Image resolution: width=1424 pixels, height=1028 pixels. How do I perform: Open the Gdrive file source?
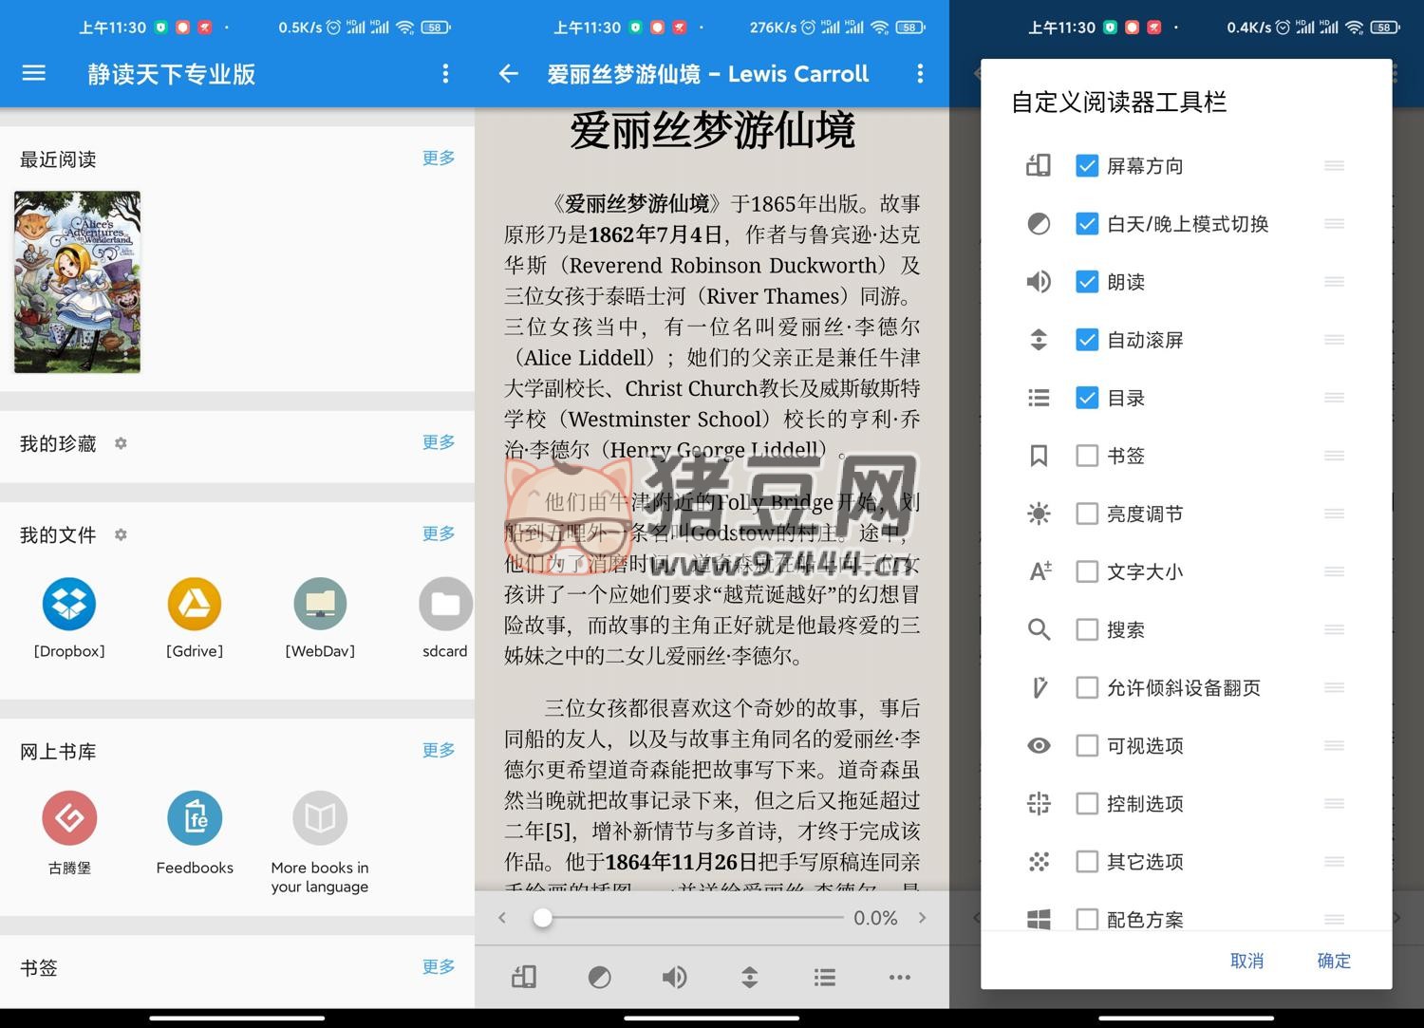click(x=195, y=605)
